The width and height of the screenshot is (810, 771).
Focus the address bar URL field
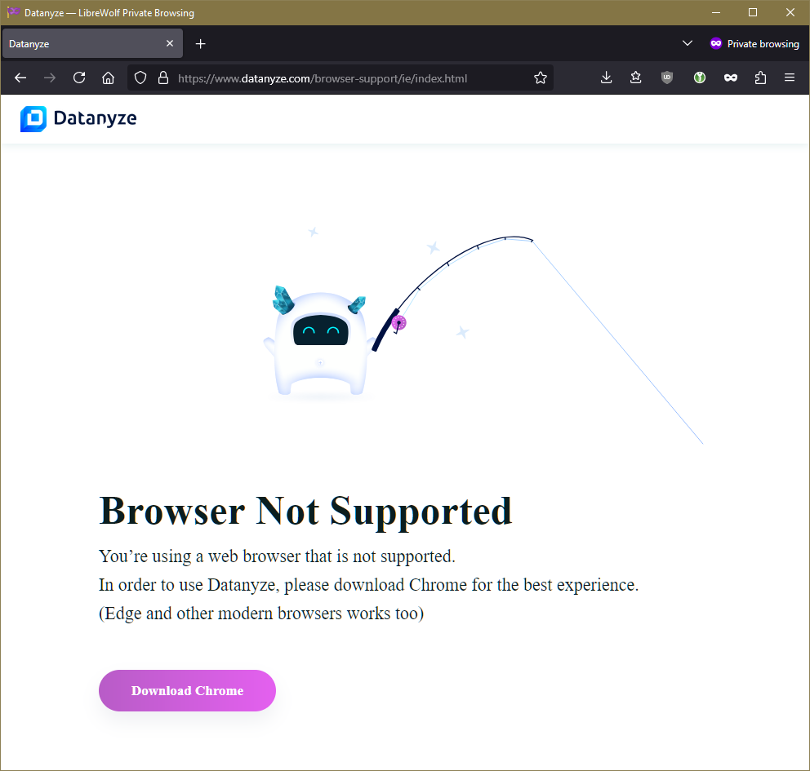pyautogui.click(x=340, y=78)
